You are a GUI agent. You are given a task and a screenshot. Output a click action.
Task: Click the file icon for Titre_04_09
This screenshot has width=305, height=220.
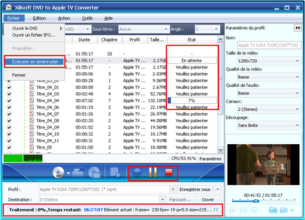pos(32,127)
